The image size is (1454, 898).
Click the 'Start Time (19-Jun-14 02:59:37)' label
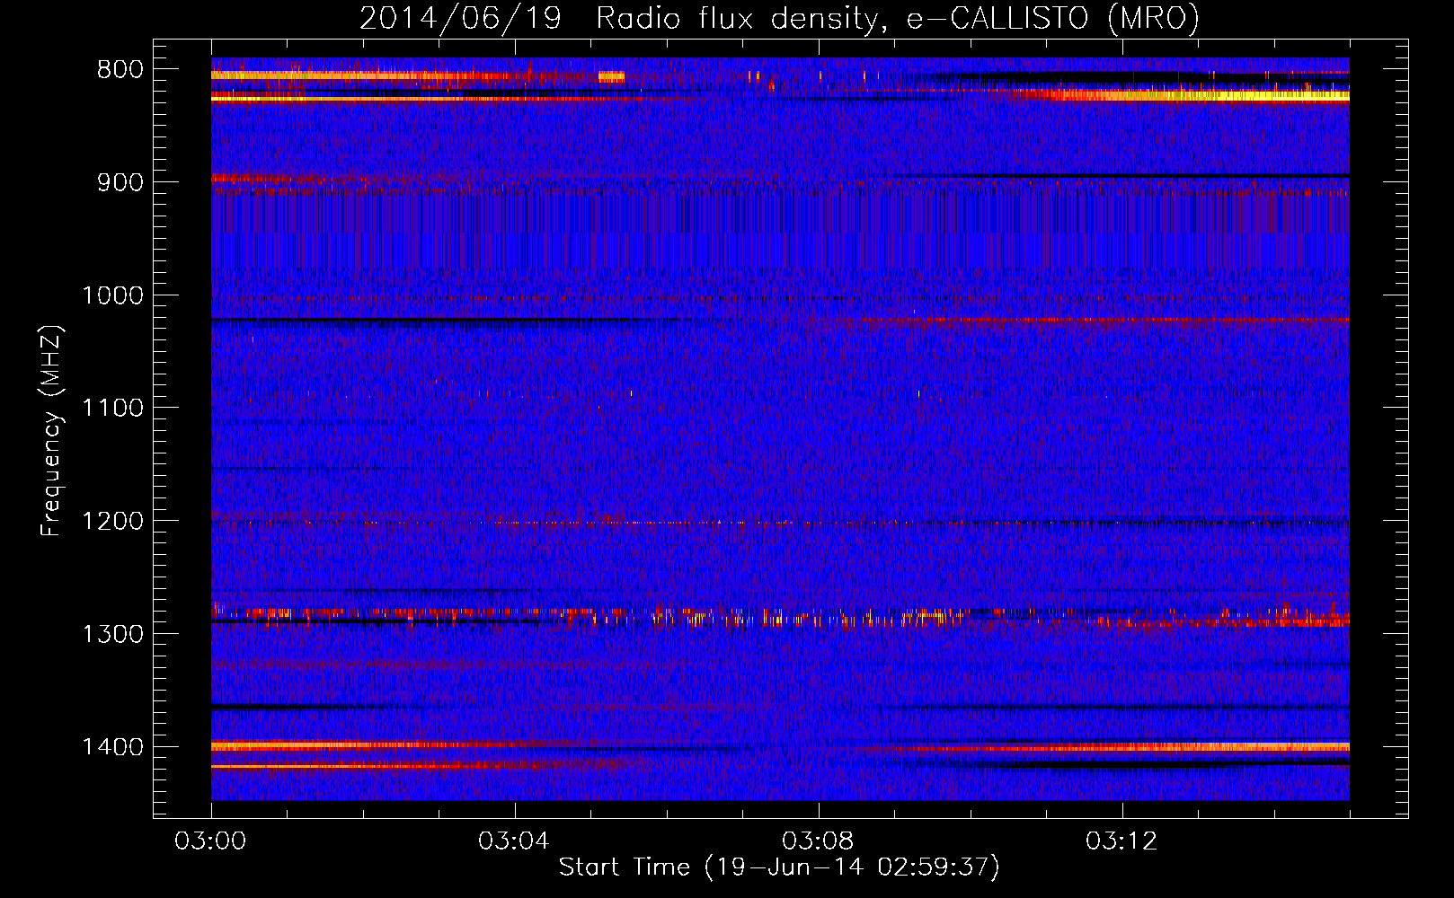tap(779, 867)
